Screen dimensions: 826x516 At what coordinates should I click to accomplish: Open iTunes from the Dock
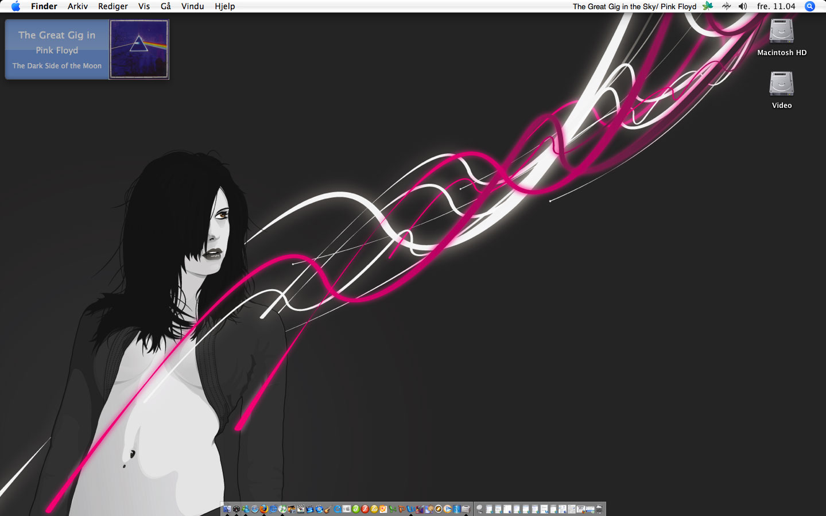click(x=282, y=509)
